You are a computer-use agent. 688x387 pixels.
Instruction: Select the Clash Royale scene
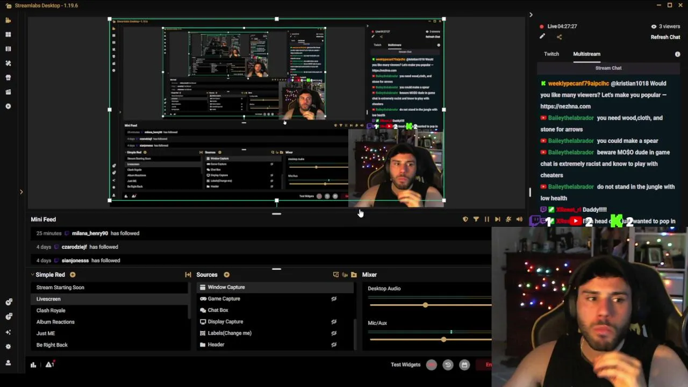coord(110,311)
